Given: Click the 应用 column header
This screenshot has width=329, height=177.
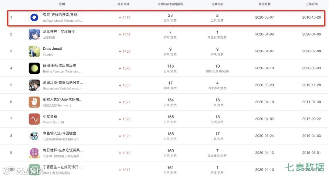Looking at the screenshot, I should [x=62, y=4].
